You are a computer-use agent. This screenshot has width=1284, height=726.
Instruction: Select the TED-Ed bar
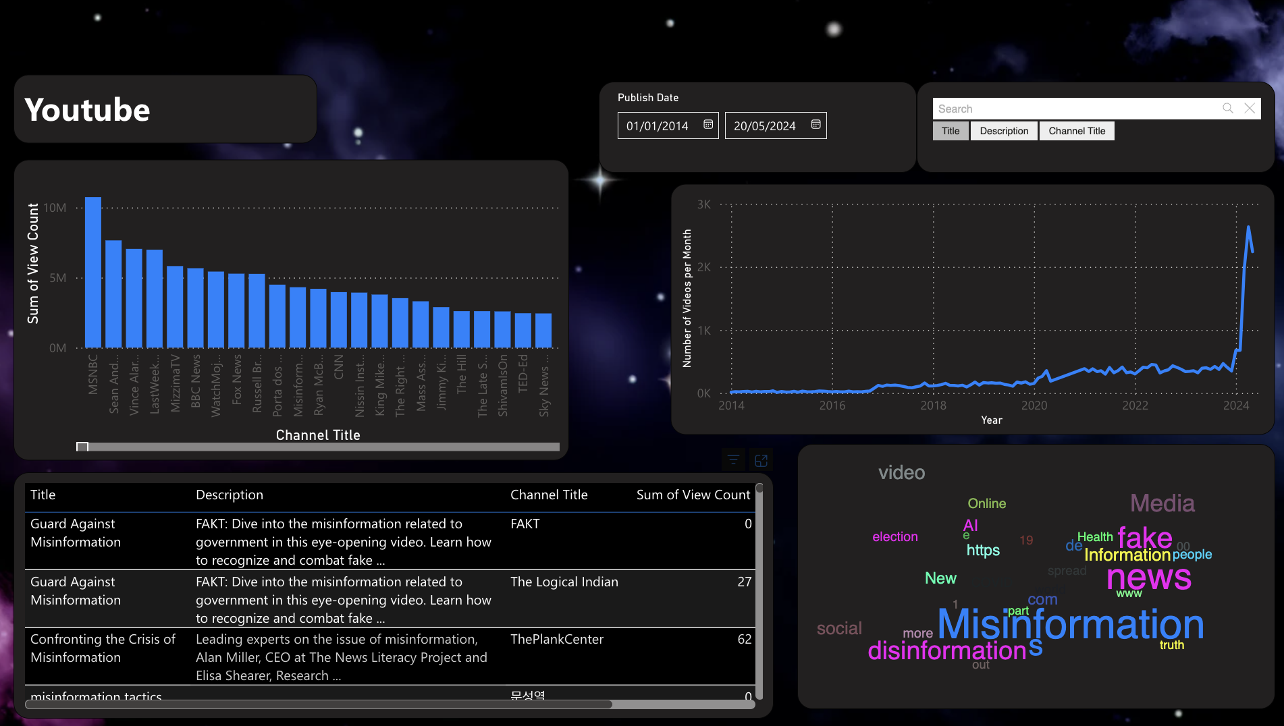(523, 331)
